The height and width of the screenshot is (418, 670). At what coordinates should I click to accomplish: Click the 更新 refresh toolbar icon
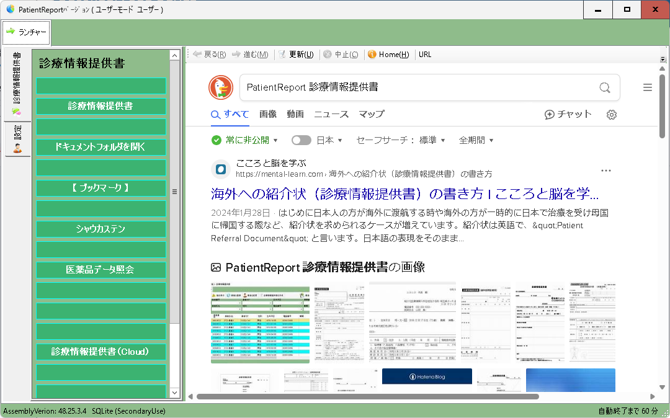283,54
